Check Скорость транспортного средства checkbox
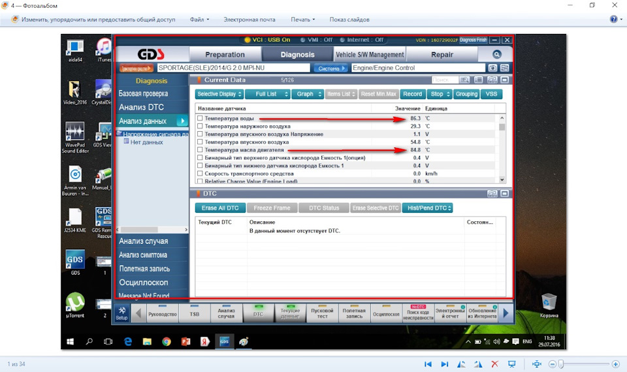The width and height of the screenshot is (627, 372). (200, 174)
